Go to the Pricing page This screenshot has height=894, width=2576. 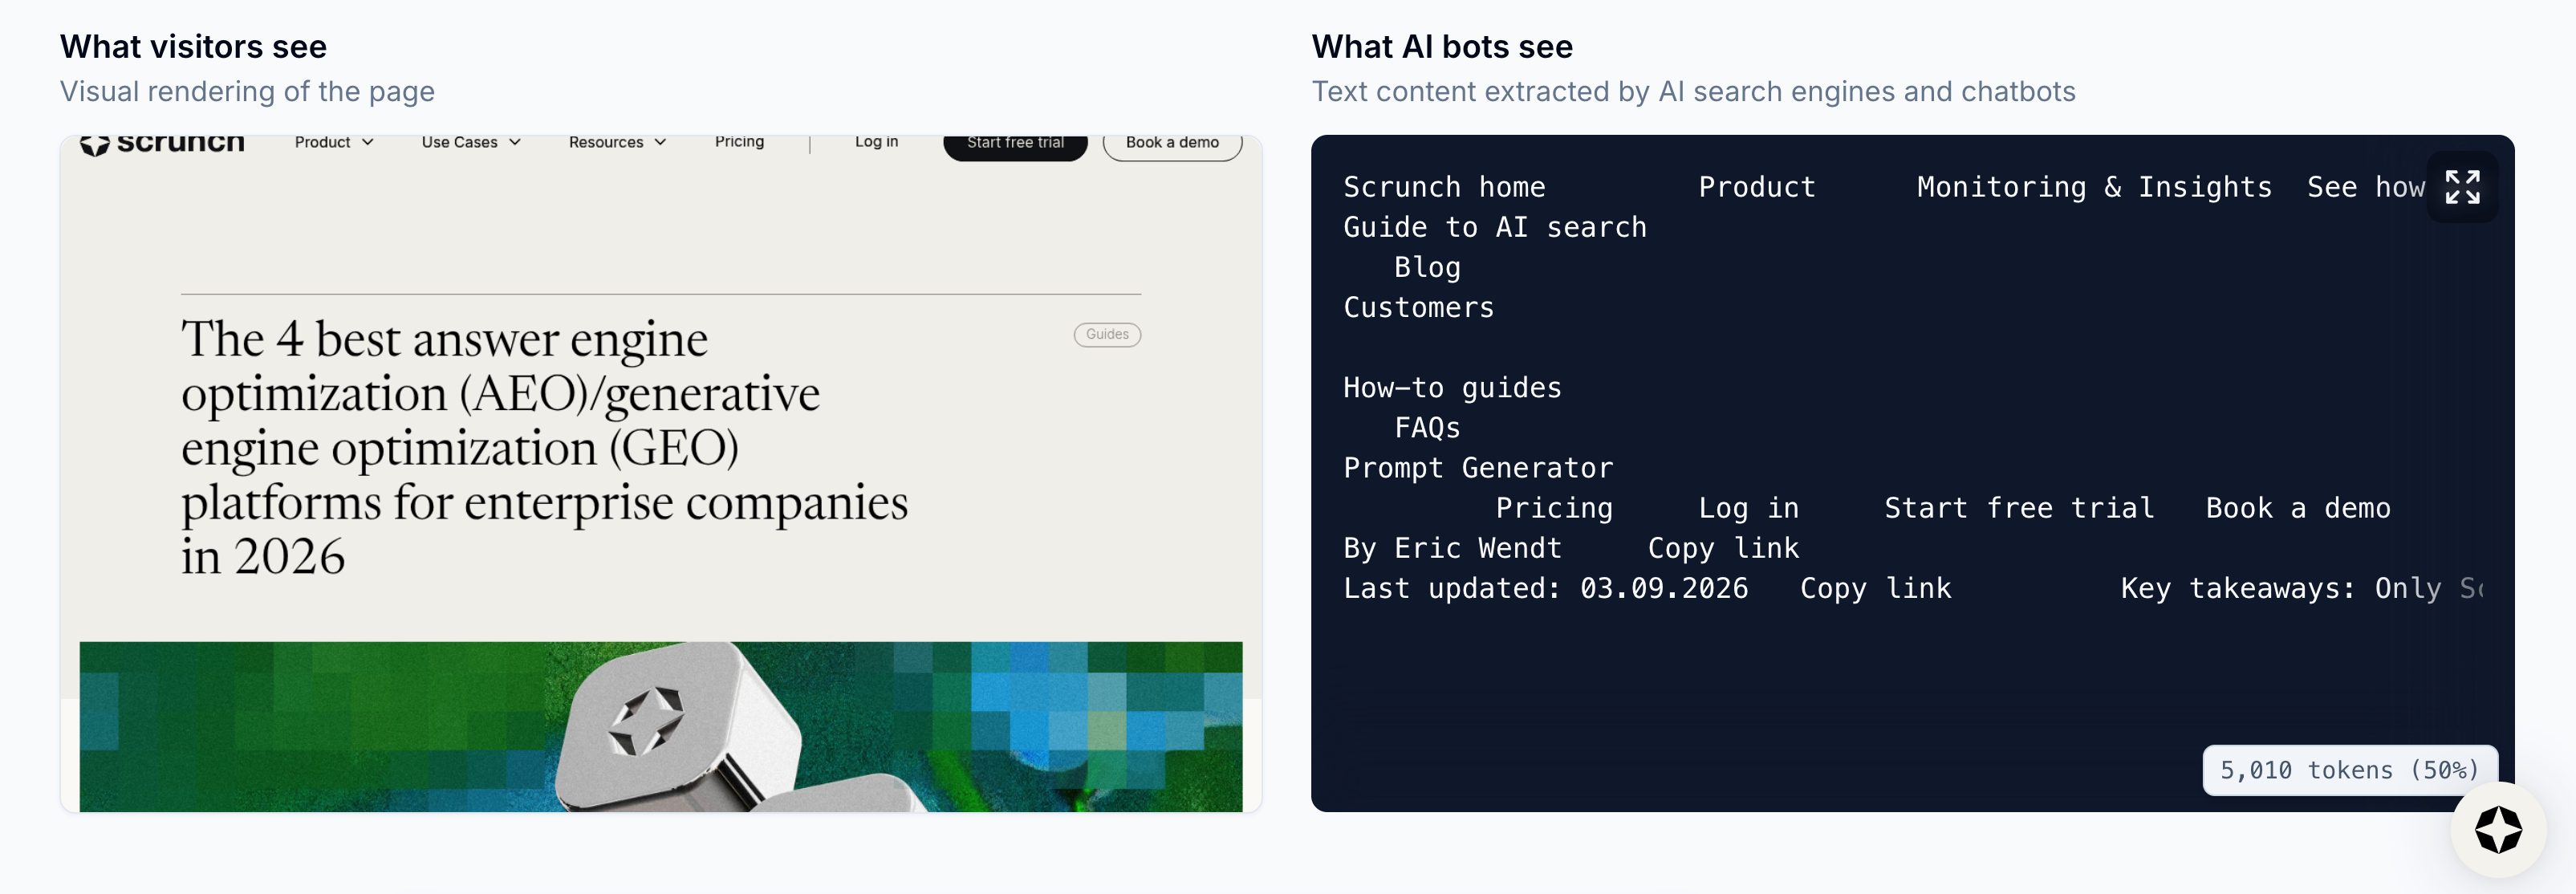point(739,141)
